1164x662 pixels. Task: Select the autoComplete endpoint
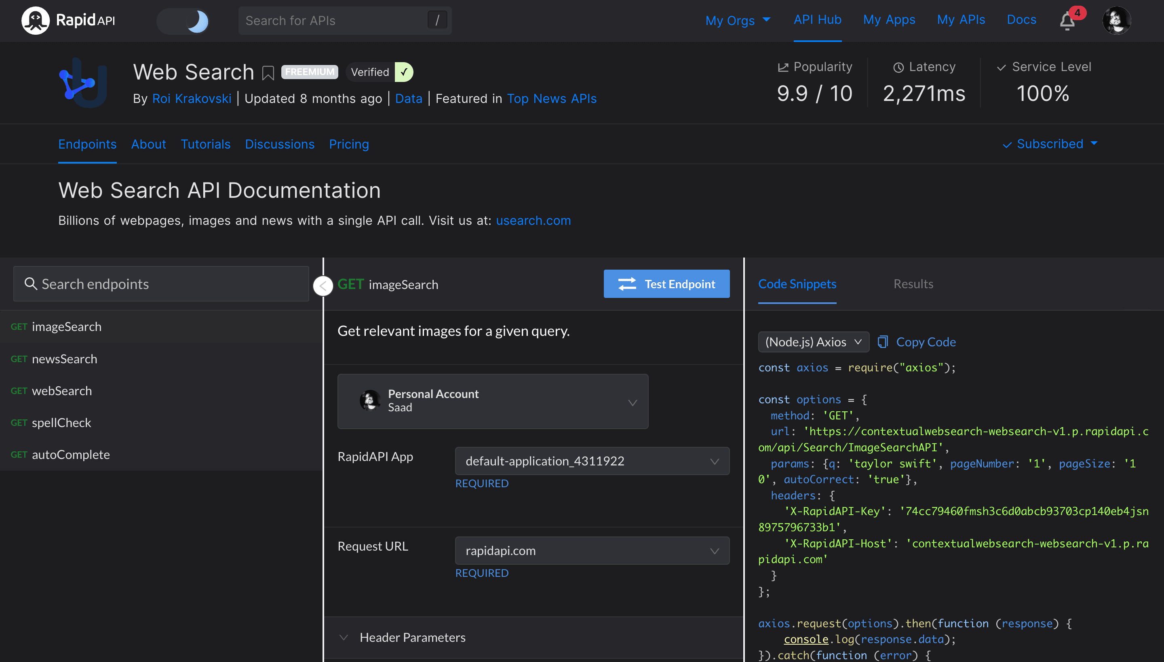pos(161,454)
